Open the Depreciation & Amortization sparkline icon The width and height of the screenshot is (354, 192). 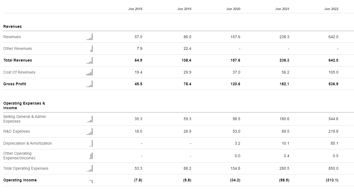coord(91,143)
